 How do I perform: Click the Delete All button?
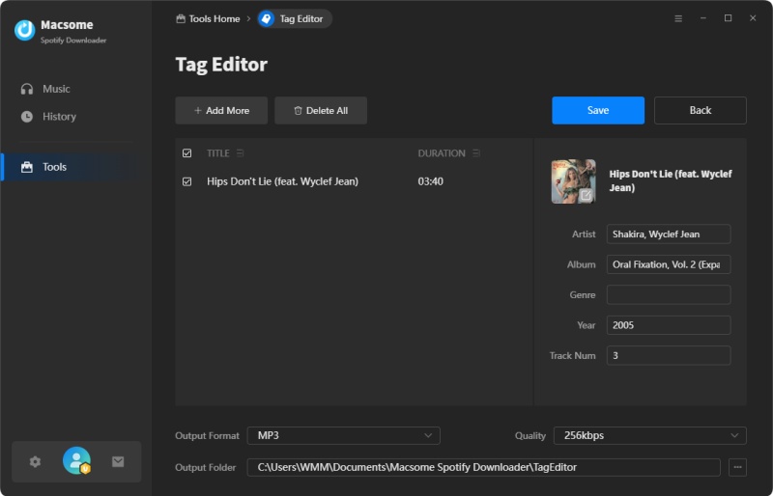point(321,110)
